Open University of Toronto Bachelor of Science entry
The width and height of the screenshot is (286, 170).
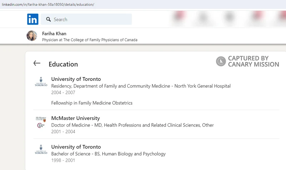[x=76, y=147]
